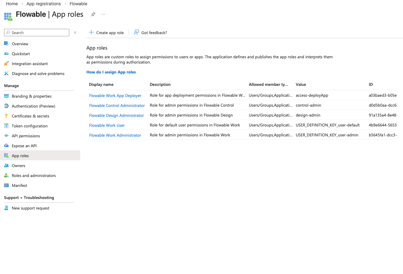Click the pin icon next to page title
403x274 pixels.
click(93, 14)
